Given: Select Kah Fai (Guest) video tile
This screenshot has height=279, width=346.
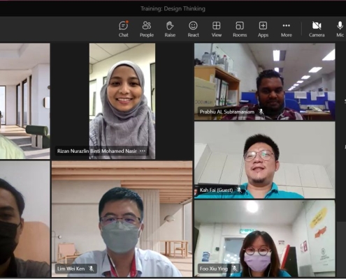Looking at the screenshot, I should click(x=265, y=160).
